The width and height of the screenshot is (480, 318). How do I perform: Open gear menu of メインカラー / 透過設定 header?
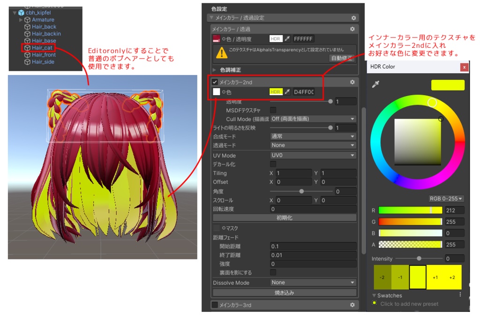coord(353,18)
